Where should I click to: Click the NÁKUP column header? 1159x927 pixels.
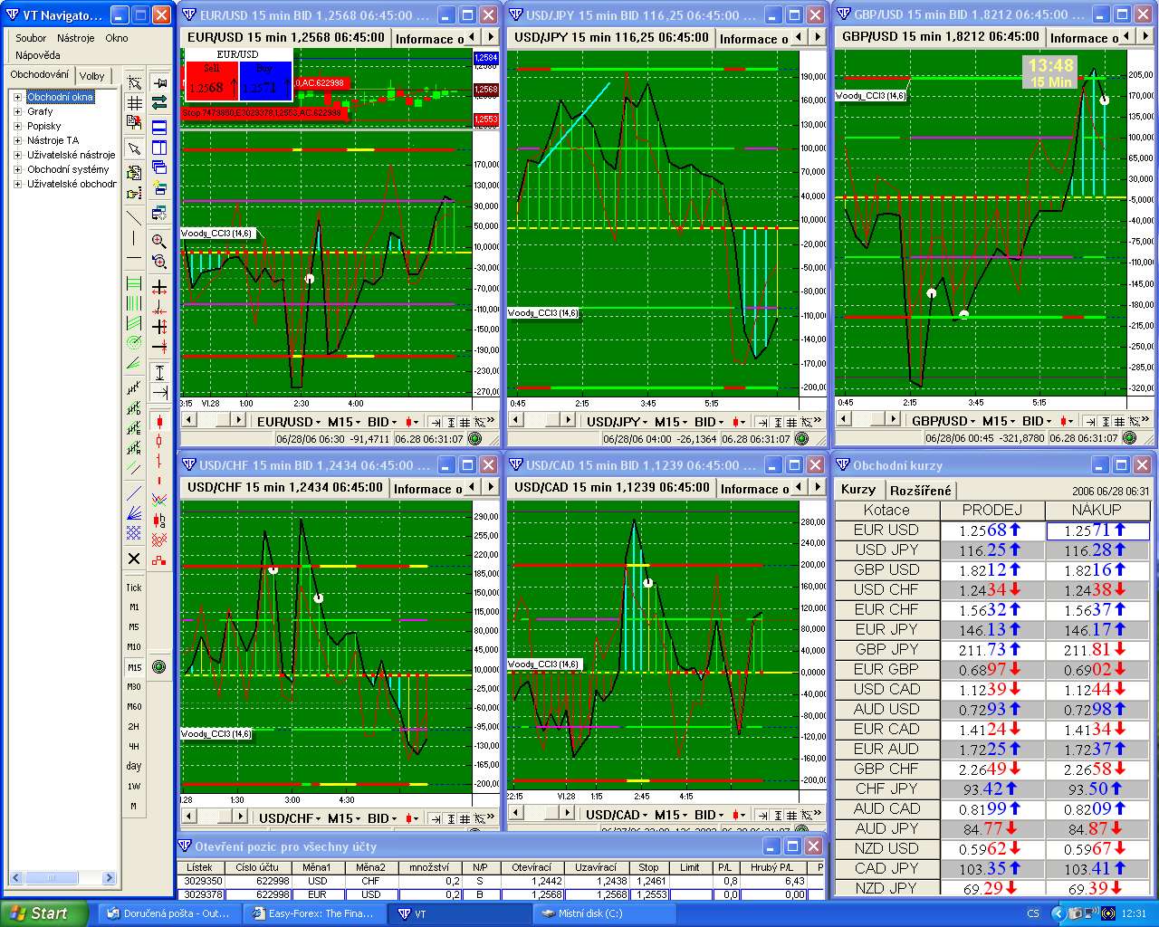click(1097, 511)
